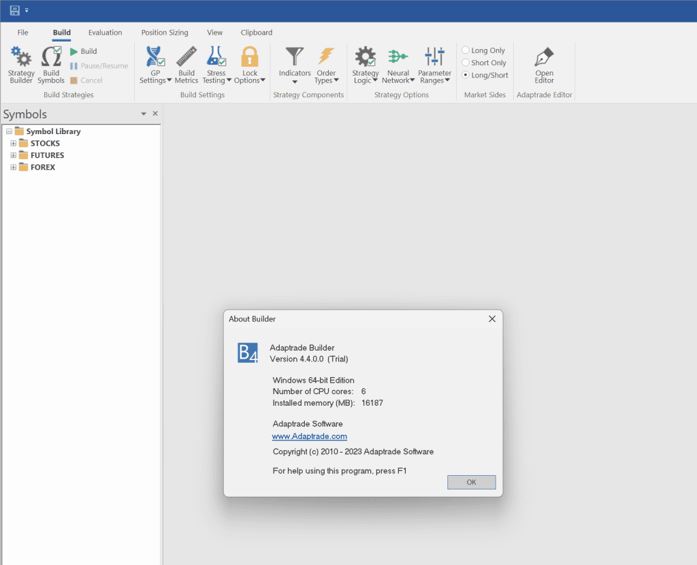Click the Save icon in title bar
The height and width of the screenshot is (565, 697).
pyautogui.click(x=15, y=10)
